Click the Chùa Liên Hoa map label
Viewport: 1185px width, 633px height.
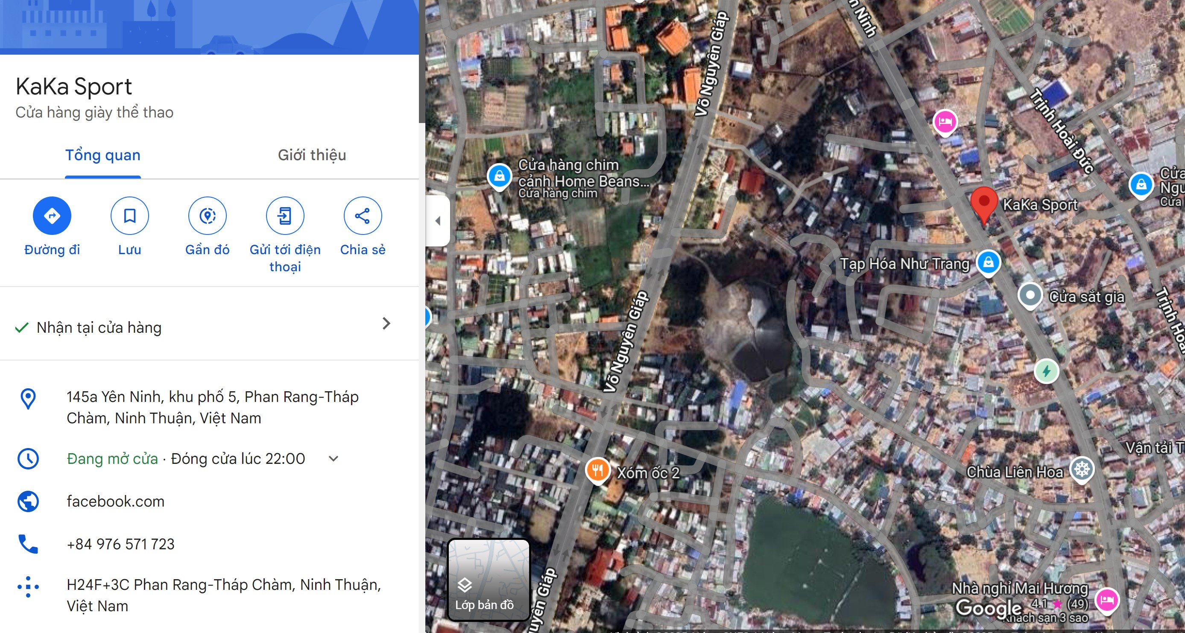tap(1015, 472)
